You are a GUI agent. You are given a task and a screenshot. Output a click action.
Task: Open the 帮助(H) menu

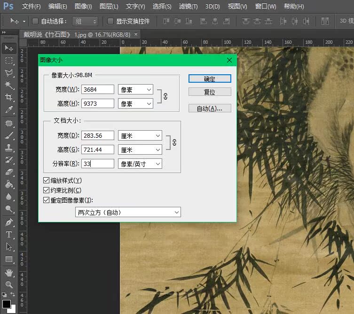294,6
